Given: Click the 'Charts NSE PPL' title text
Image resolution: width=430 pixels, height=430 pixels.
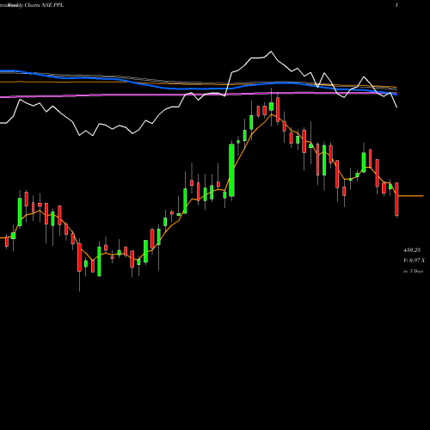Looking at the screenshot, I should [44, 5].
